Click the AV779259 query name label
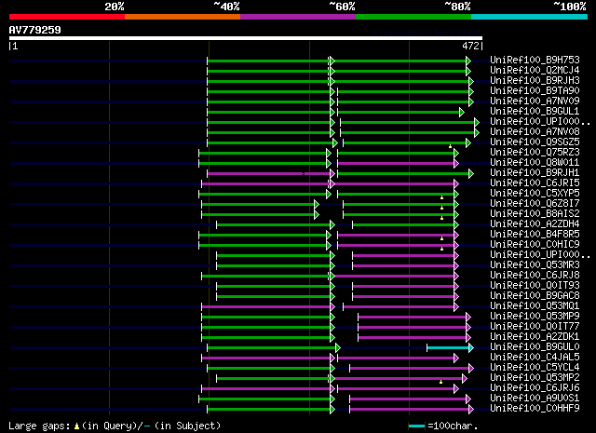The image size is (596, 433). pyautogui.click(x=35, y=30)
